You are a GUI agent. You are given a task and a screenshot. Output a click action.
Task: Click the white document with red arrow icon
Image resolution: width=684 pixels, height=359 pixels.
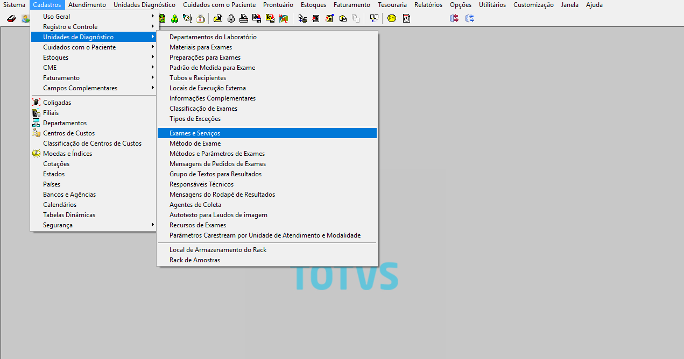[x=315, y=18]
